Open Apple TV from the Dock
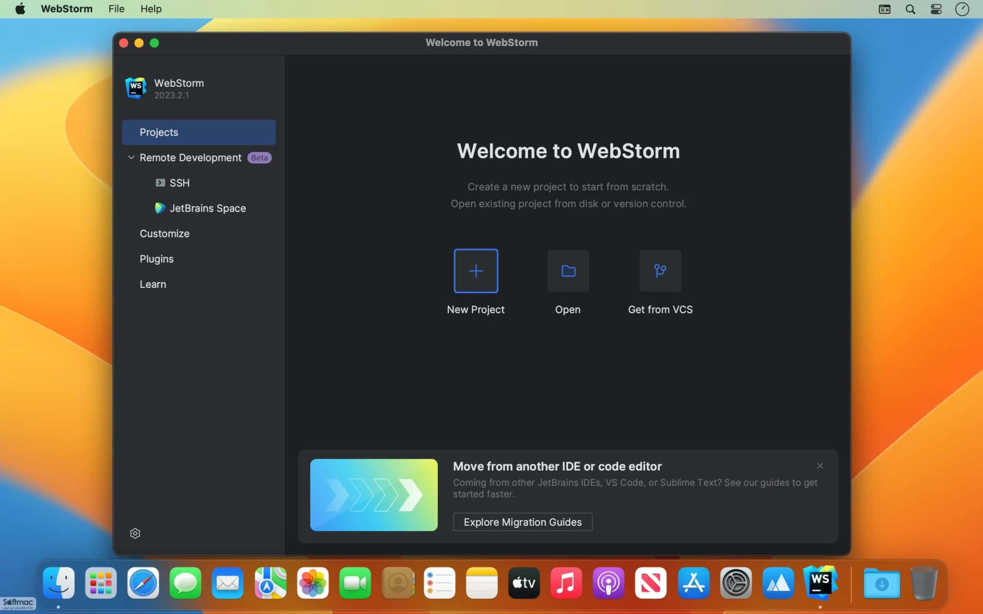The image size is (983, 614). point(524,583)
